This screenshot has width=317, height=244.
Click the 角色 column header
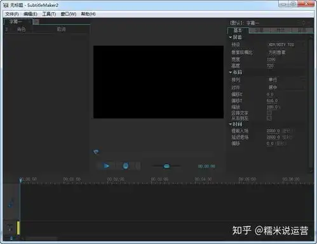(x=21, y=29)
